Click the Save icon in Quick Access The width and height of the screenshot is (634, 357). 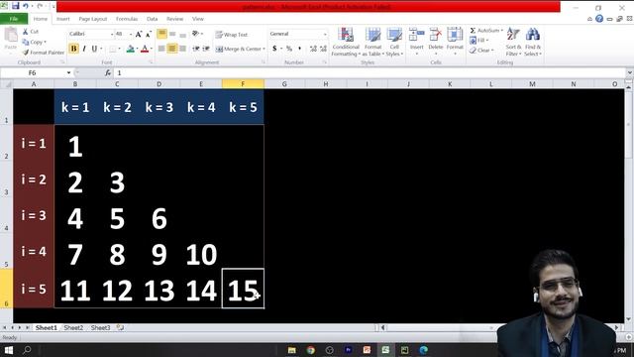(16, 6)
